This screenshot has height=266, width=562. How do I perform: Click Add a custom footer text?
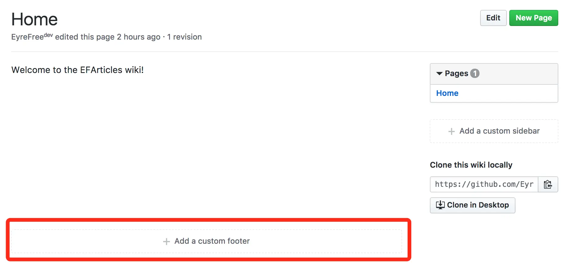click(212, 241)
